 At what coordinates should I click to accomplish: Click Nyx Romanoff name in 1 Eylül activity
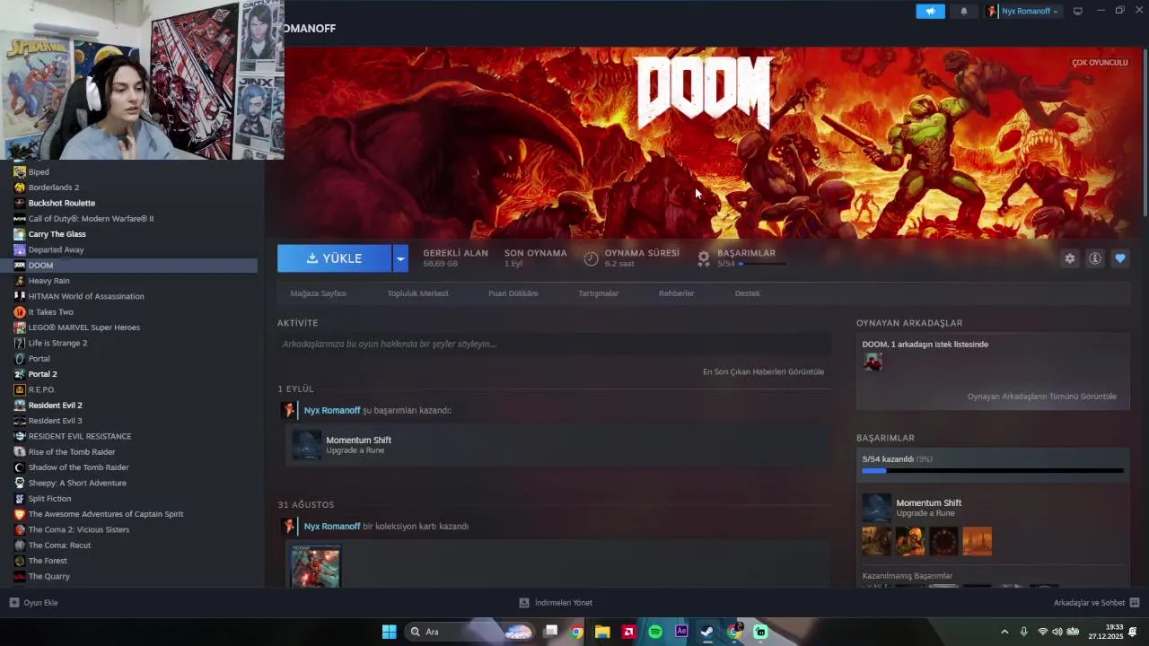tap(332, 410)
